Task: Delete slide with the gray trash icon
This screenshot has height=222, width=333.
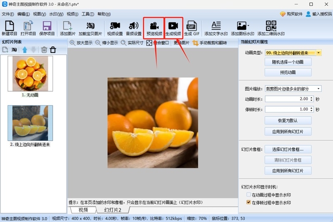Action: tap(44, 50)
